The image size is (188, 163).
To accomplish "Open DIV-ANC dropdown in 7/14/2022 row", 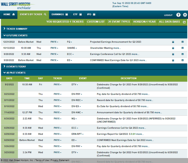I will [77, 112].
